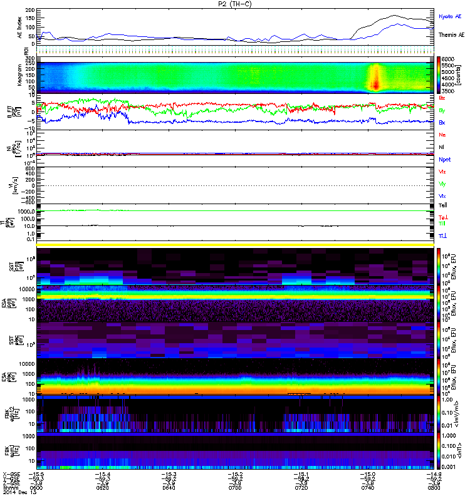The height and width of the screenshot is (501, 470).
Task: Click the red Te⊥ legend label
Action: [443, 217]
